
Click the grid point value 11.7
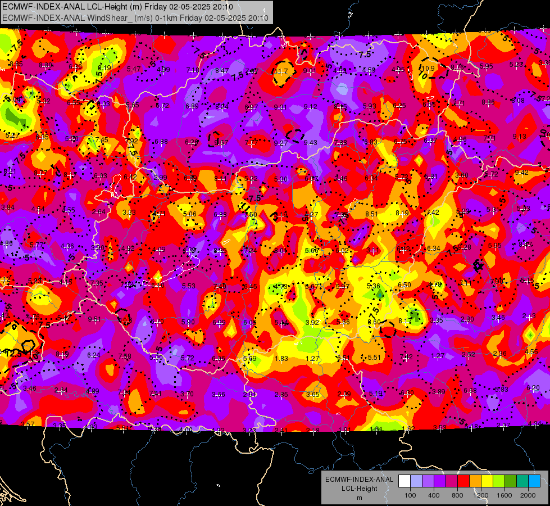point(281,71)
